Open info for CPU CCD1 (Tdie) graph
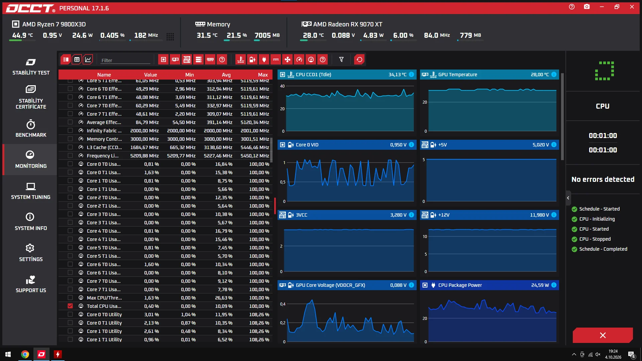 coord(412,75)
